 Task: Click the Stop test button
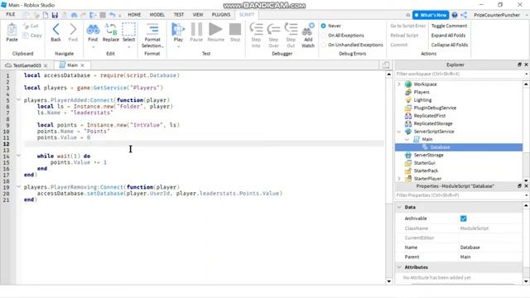coord(235,32)
